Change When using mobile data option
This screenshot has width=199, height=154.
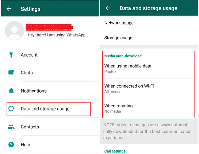point(149,68)
